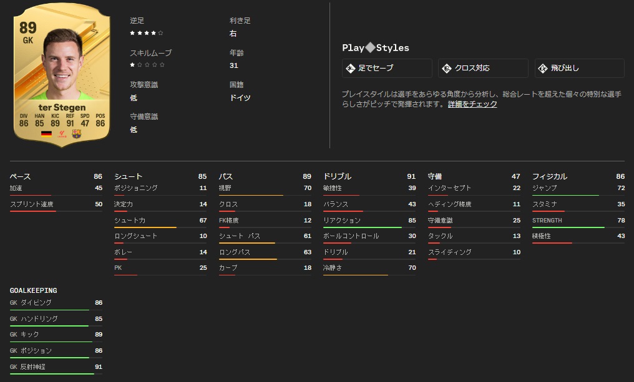
Task: Click the ドリブル rating value 91
Action: [x=412, y=176]
